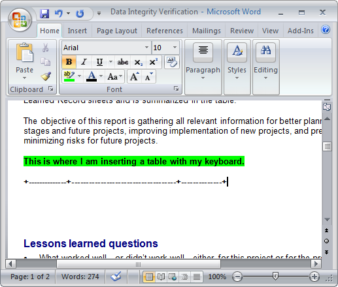The image size is (338, 287).
Task: Toggle Strikethrough formatting
Action: (x=123, y=62)
